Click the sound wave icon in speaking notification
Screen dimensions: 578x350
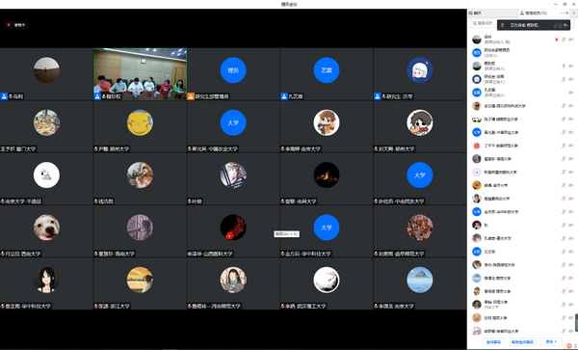[x=558, y=25]
